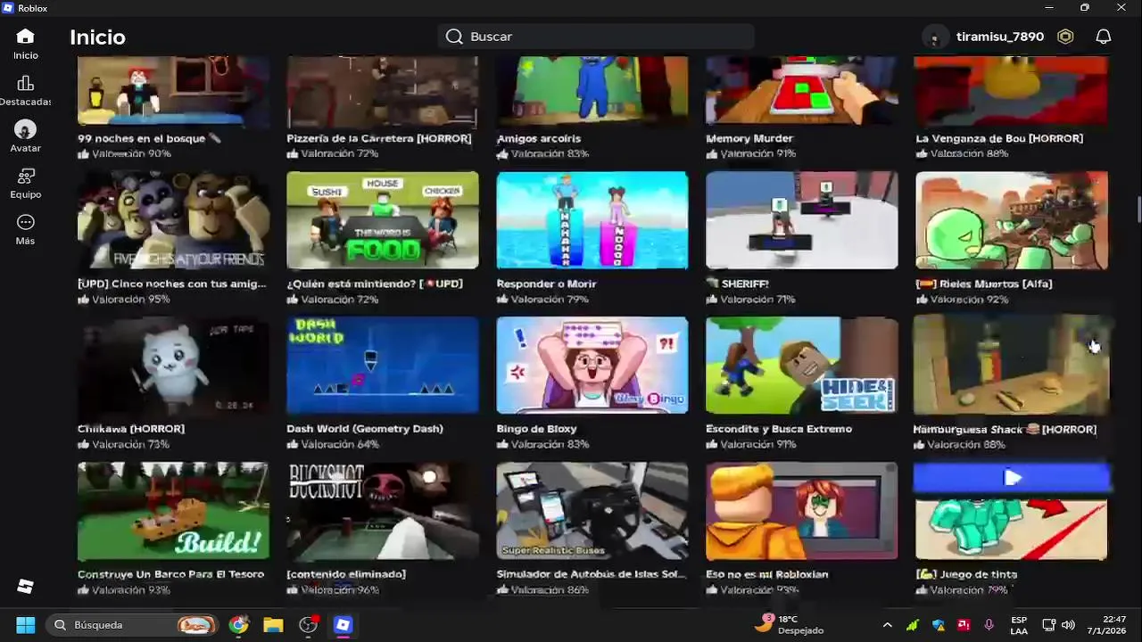Open Chiikawa [HORROR] game thumbnail
The image size is (1142, 642).
pyautogui.click(x=173, y=366)
